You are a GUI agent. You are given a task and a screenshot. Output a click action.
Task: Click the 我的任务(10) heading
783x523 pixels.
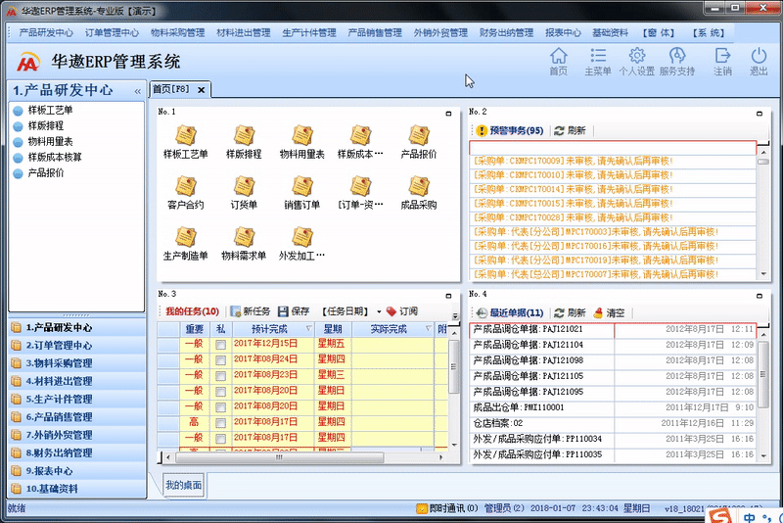[192, 311]
